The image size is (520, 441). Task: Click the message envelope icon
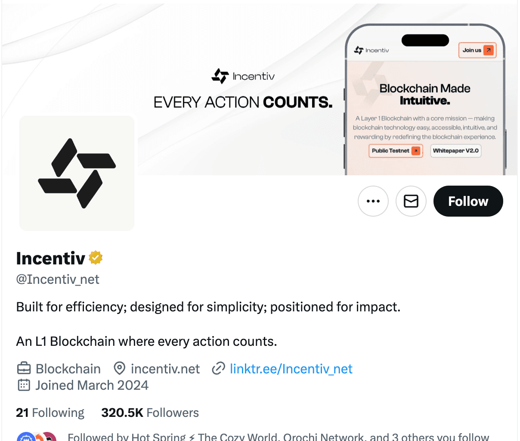411,201
